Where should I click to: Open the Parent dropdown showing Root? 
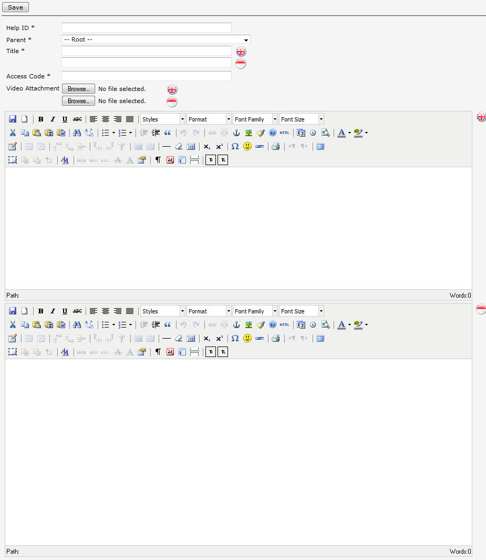pyautogui.click(x=156, y=39)
